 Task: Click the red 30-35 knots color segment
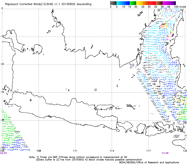coord(153,3)
